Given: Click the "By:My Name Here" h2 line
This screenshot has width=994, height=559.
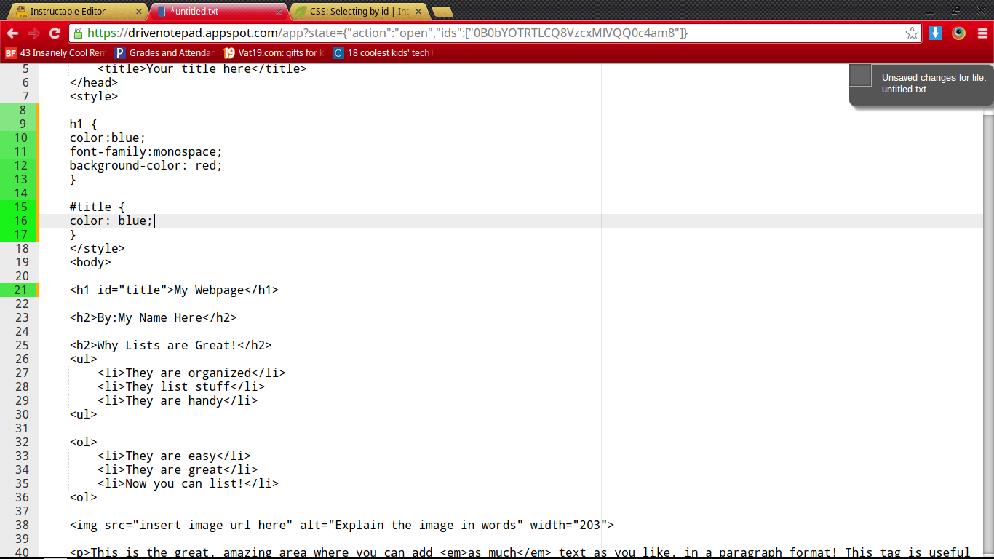Looking at the screenshot, I should [x=154, y=318].
